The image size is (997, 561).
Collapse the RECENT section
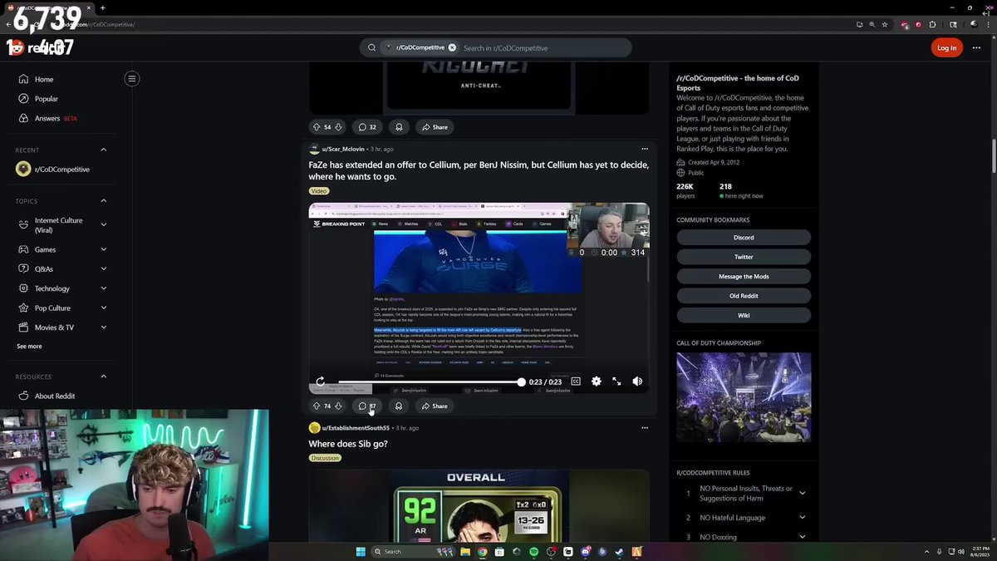[104, 150]
